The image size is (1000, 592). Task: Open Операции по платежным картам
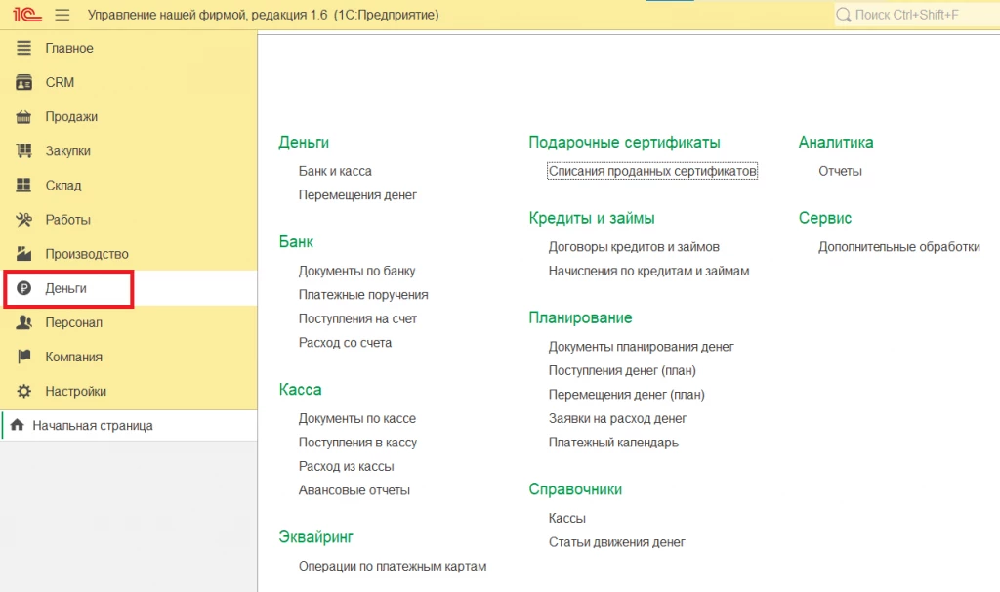pos(393,567)
